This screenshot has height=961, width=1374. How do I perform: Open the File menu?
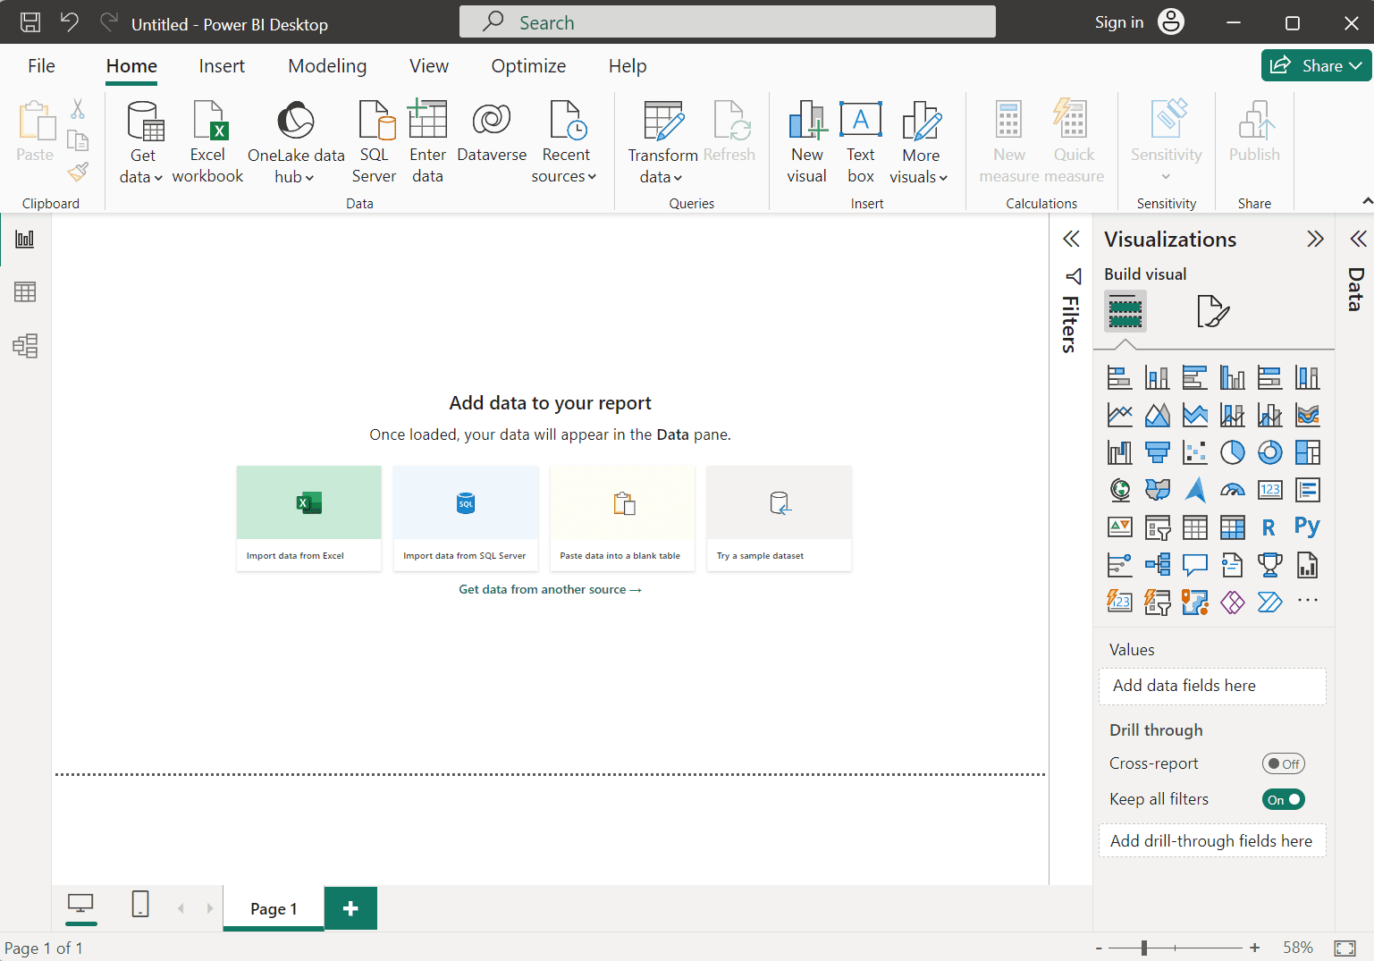pos(41,66)
